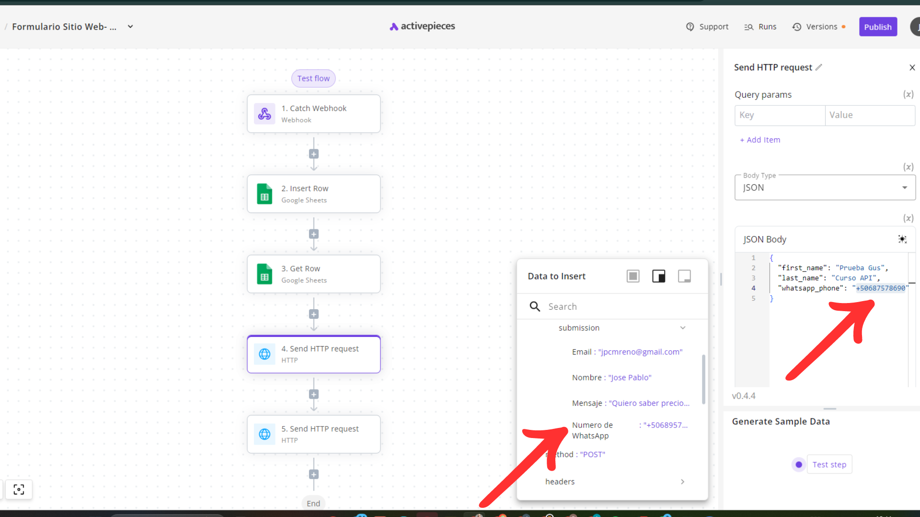Viewport: 920px width, 517px height.
Task: Add step after Catch Webhook
Action: pyautogui.click(x=314, y=154)
